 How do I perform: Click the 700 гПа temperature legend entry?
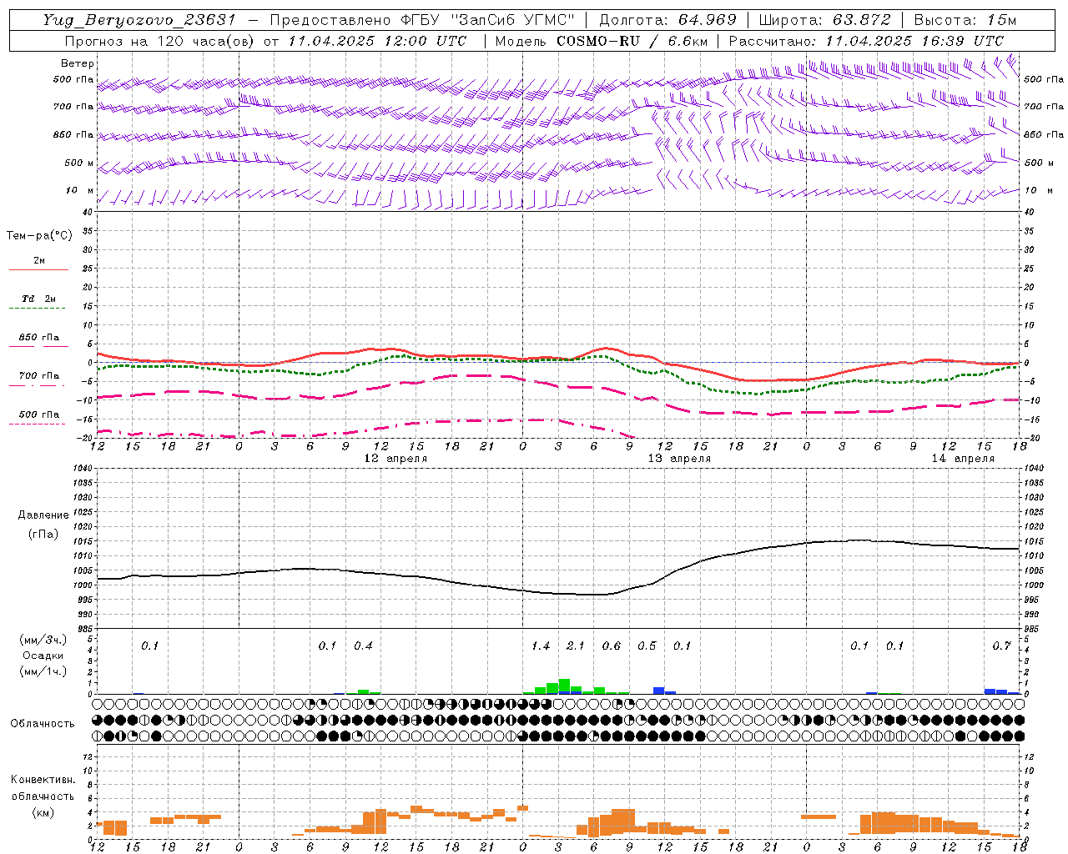[38, 376]
